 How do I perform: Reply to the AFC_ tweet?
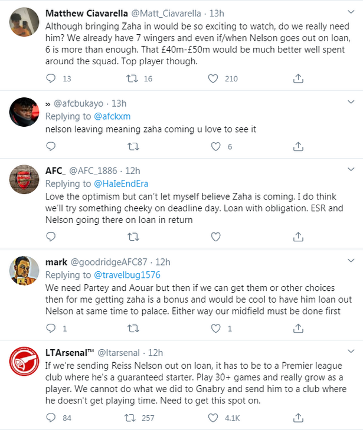pos(51,237)
